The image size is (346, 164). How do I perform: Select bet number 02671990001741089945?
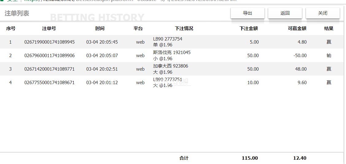pyautogui.click(x=49, y=42)
